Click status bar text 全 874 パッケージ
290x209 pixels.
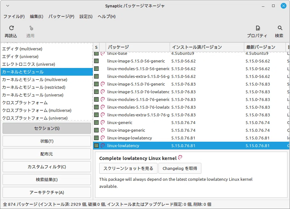[x=20, y=205]
